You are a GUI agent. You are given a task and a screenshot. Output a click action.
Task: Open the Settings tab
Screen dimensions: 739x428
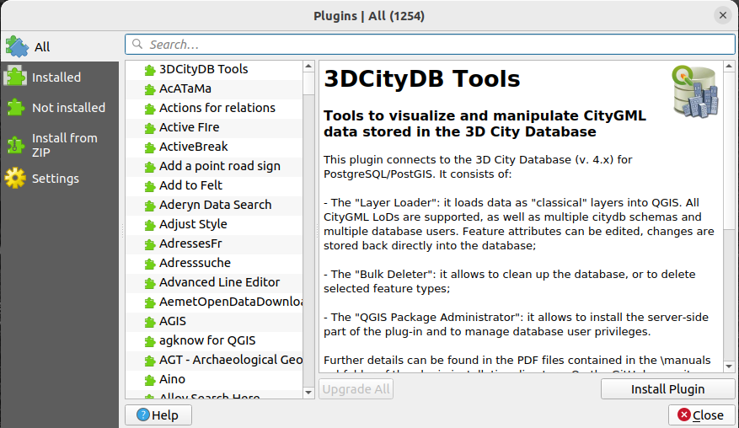(x=55, y=179)
